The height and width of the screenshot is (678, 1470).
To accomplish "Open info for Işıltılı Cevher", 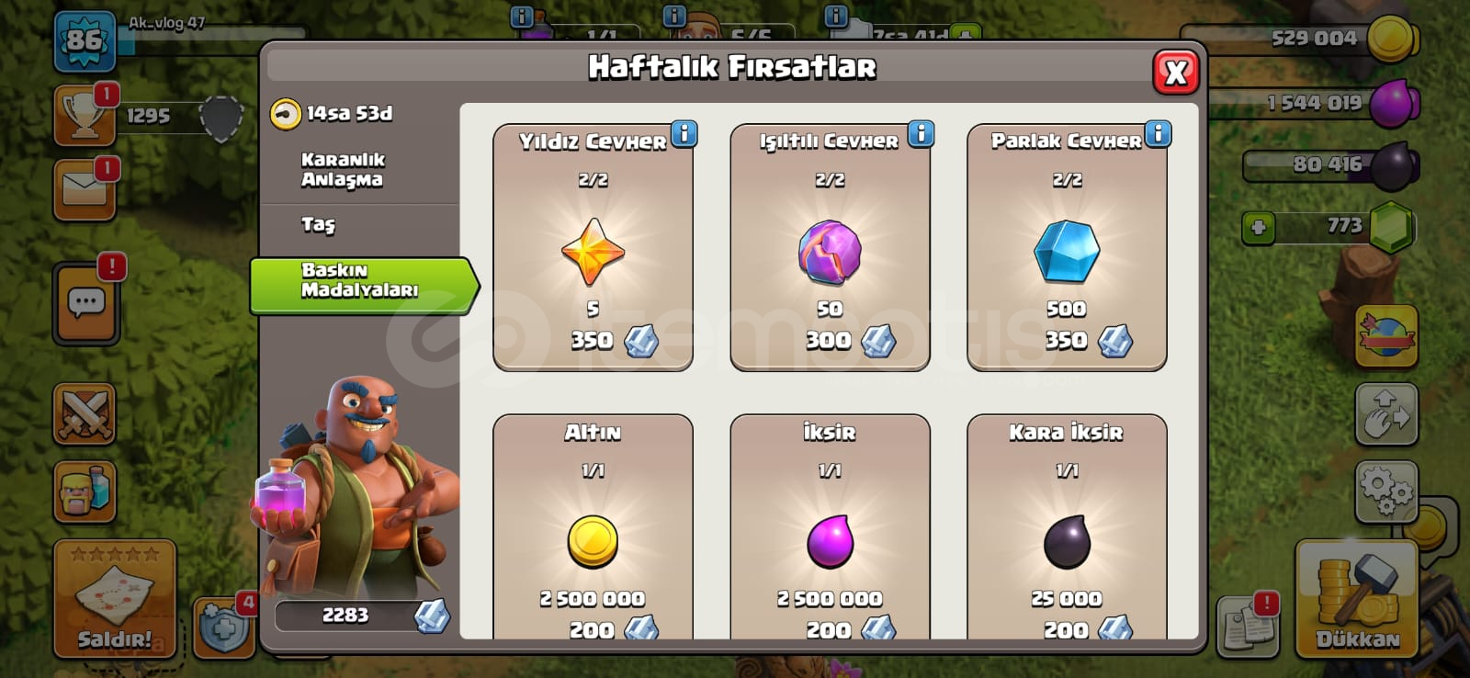I will (x=921, y=134).
